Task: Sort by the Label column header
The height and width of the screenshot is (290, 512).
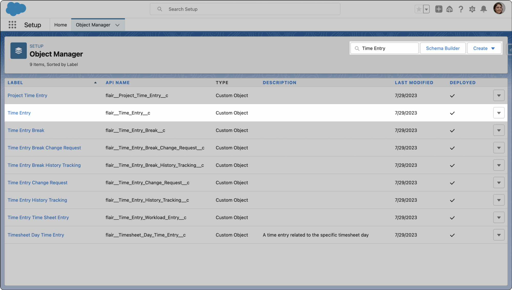Action: coord(15,82)
